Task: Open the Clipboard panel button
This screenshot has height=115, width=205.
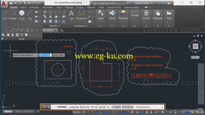Action: 158,15
